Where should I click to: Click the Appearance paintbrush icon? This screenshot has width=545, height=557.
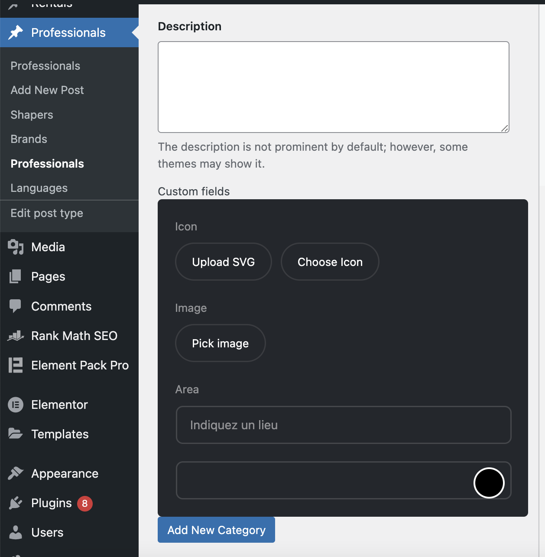pos(16,473)
